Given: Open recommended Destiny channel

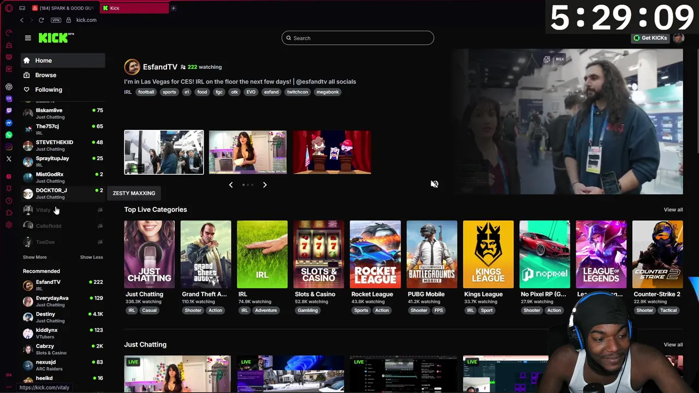Looking at the screenshot, I should (x=63, y=317).
